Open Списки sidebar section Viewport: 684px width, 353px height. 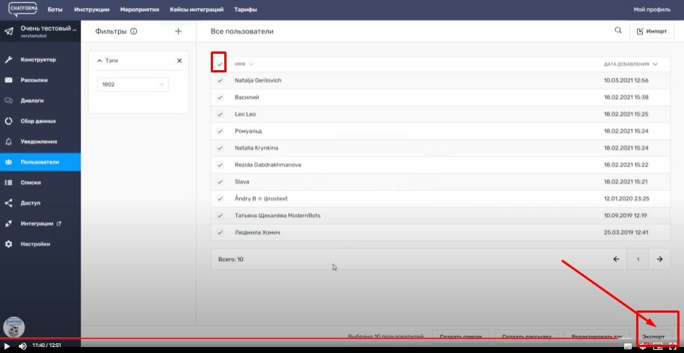point(40,182)
